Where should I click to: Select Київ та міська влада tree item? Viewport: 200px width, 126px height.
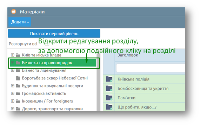pos(41,55)
